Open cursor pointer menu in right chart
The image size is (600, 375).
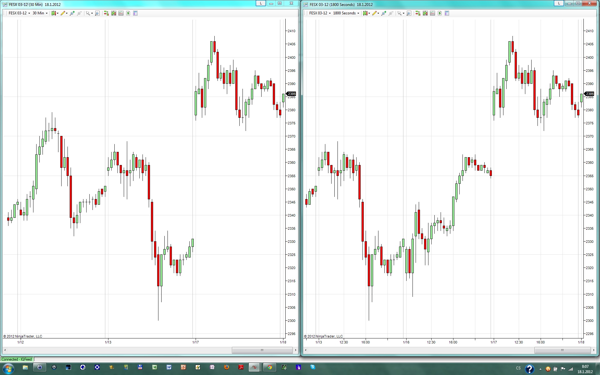point(401,13)
